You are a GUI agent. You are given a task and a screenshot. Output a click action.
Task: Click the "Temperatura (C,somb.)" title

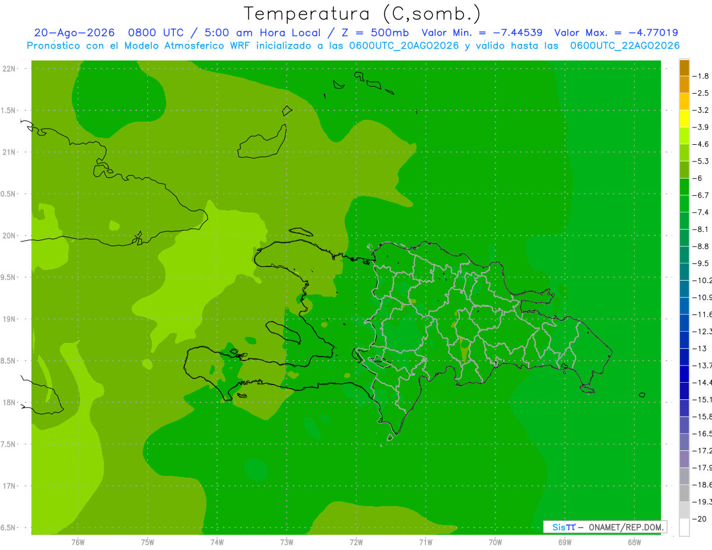(362, 14)
